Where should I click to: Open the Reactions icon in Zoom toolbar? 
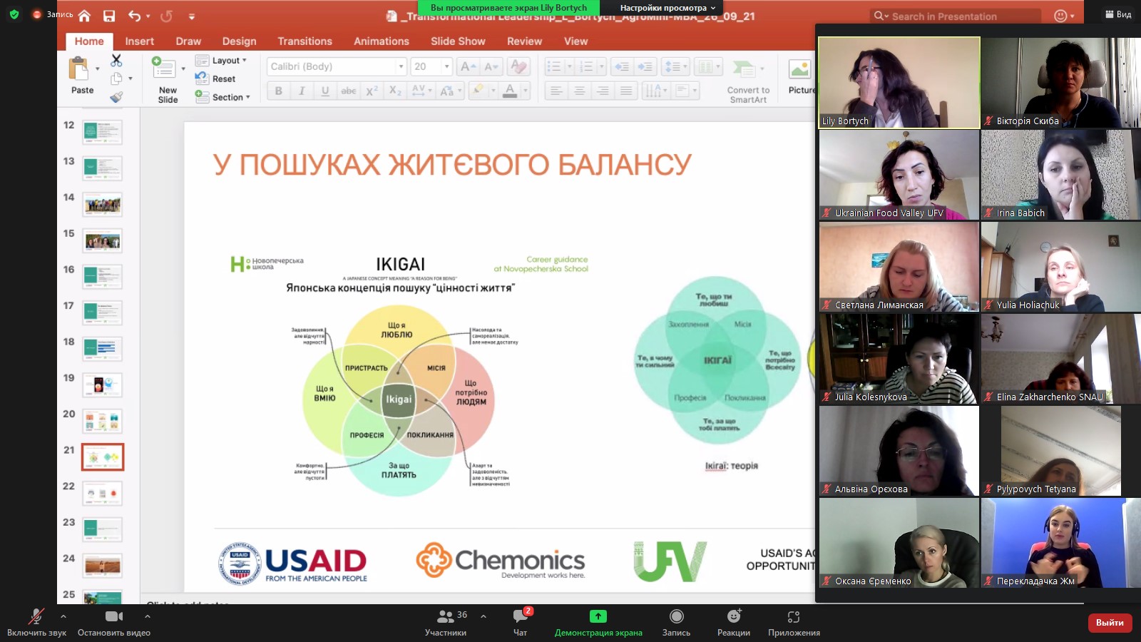[733, 616]
